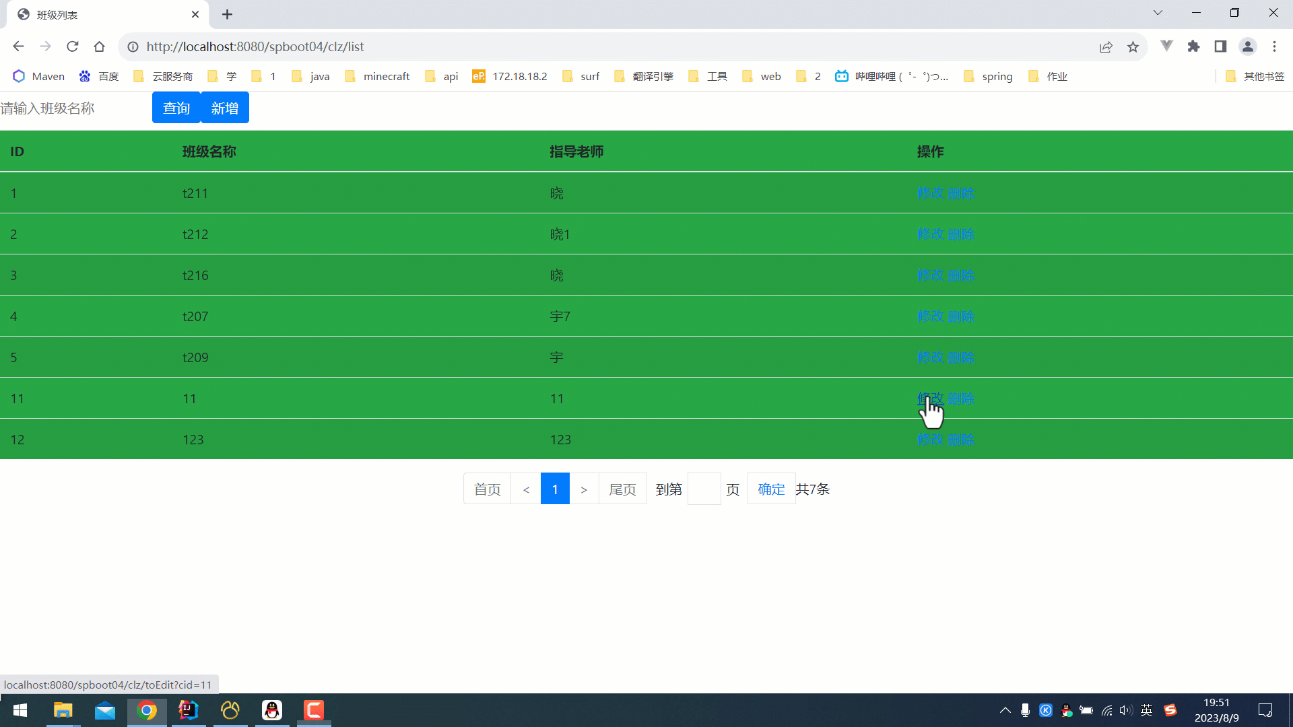The height and width of the screenshot is (727, 1293).
Task: Open the 172.18.18.2 bookmark
Action: [510, 76]
